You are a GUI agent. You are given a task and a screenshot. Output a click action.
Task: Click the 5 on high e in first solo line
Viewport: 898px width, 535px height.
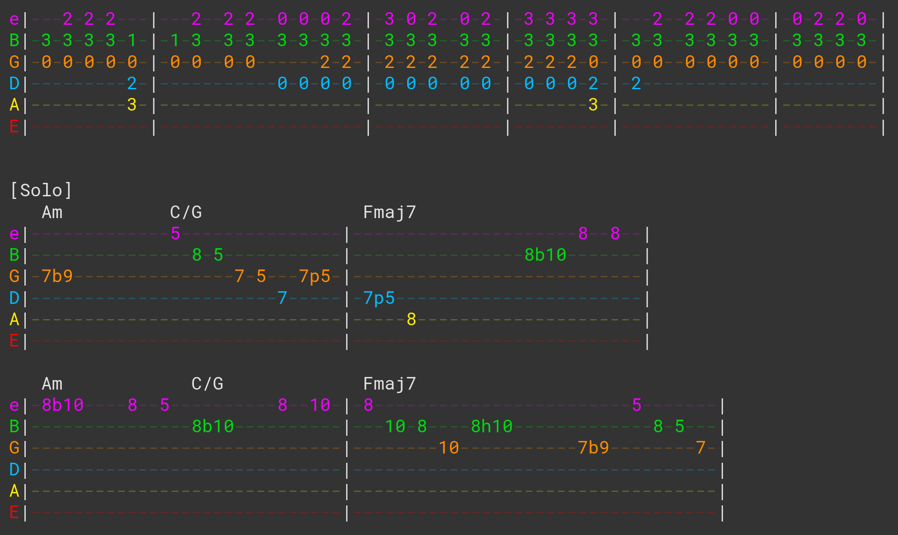pos(175,234)
